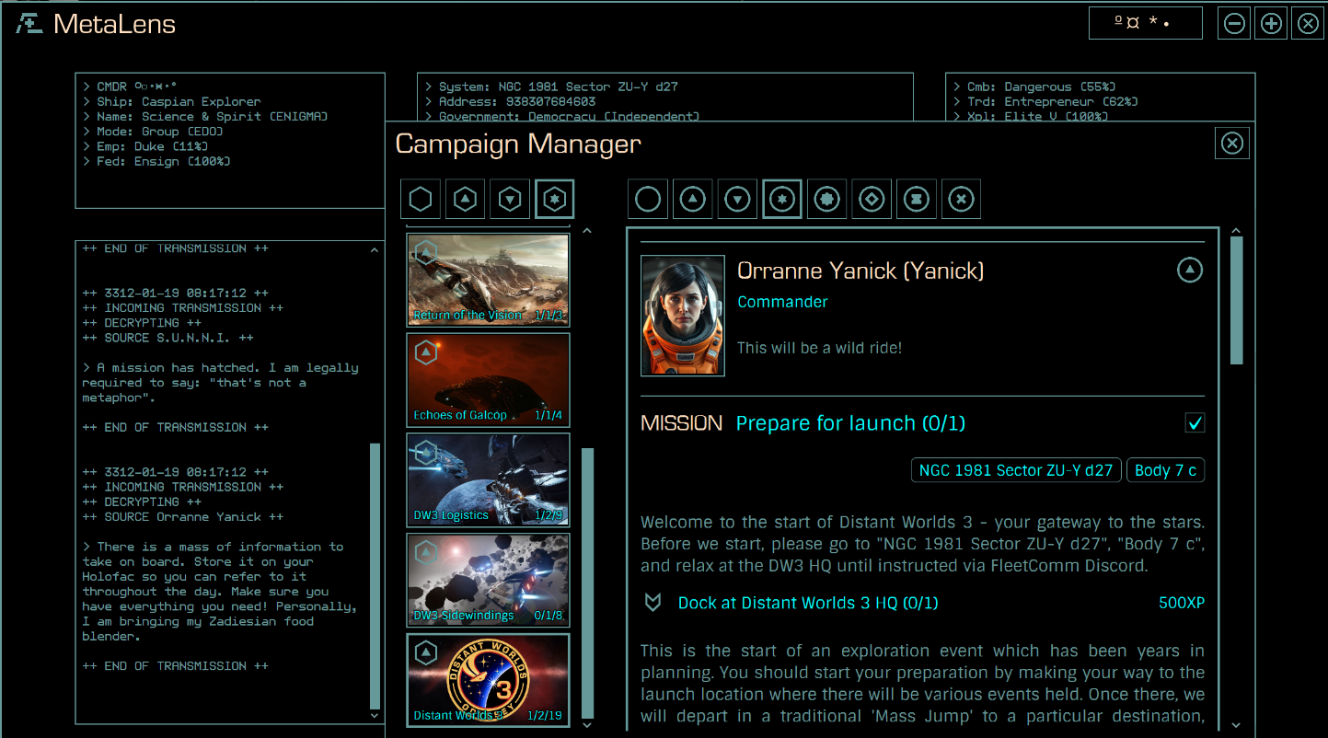Open the Echoes of Galcop campaign
The image size is (1328, 738).
489,380
